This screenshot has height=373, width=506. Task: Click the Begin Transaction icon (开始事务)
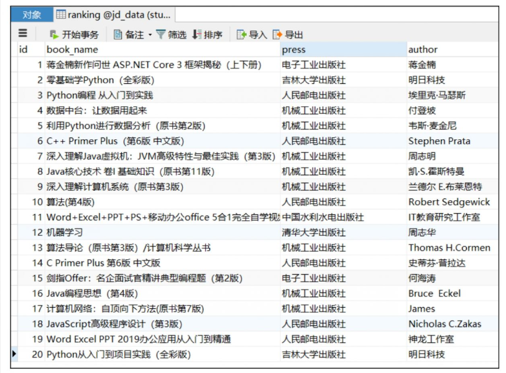click(x=54, y=34)
